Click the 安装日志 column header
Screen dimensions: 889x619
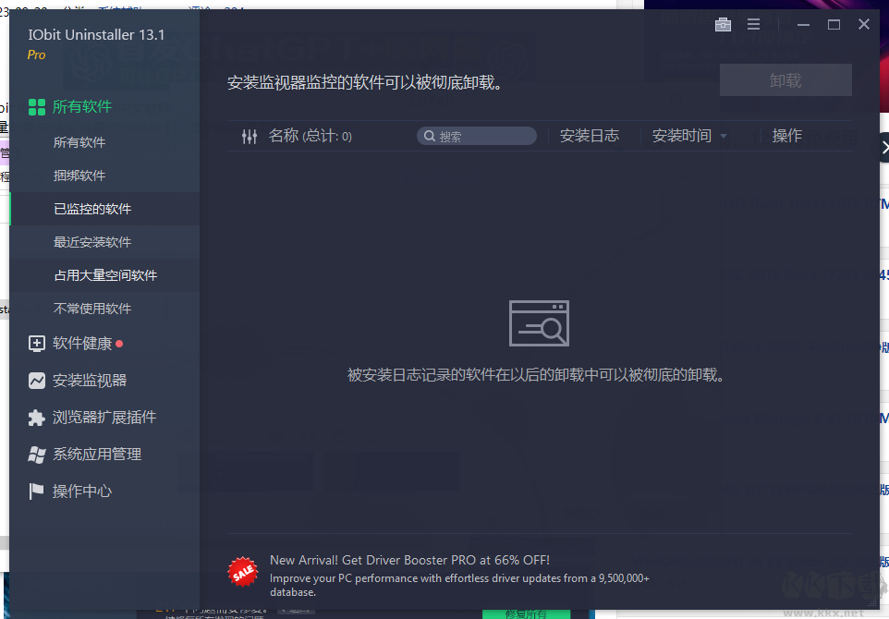point(590,136)
